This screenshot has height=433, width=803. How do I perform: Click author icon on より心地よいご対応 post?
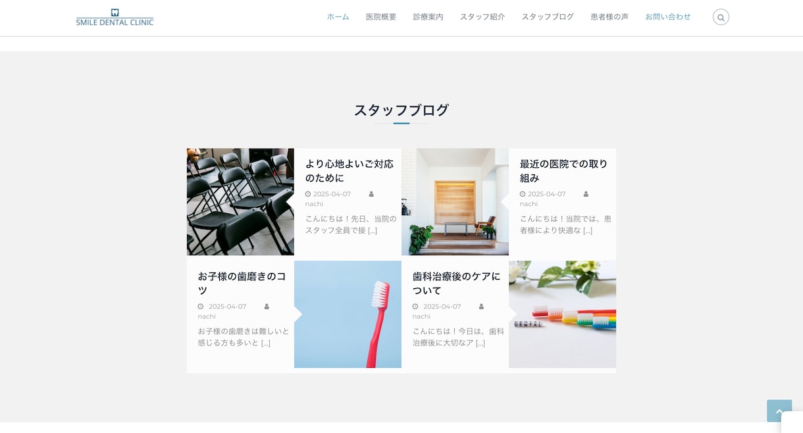click(x=371, y=194)
